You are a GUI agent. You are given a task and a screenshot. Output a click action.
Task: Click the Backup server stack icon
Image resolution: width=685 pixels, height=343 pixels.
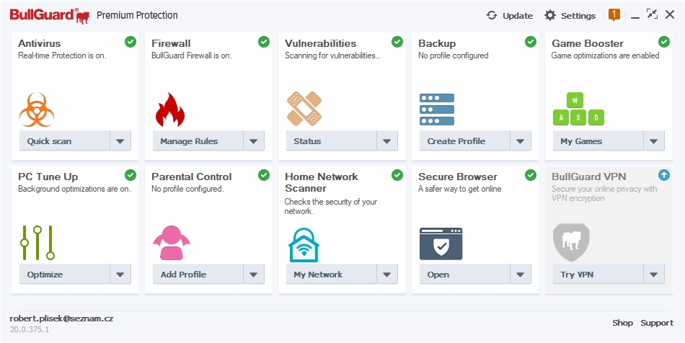437,110
